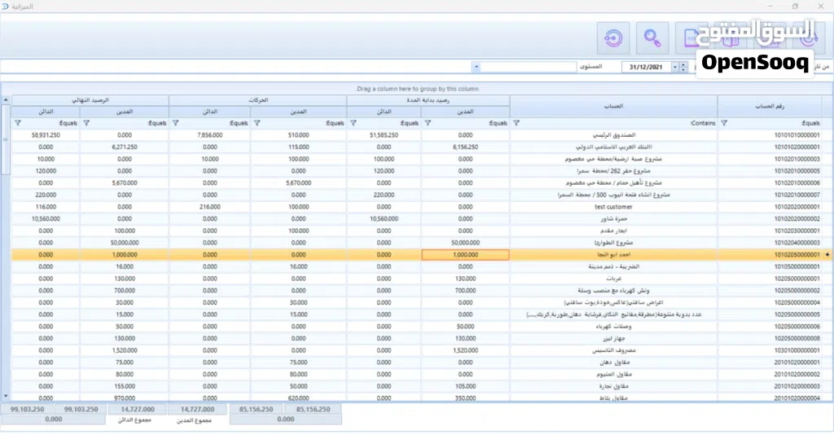This screenshot has height=435, width=834.
Task: Open filter funnel under الحركات الدائن column
Action: tap(176, 123)
